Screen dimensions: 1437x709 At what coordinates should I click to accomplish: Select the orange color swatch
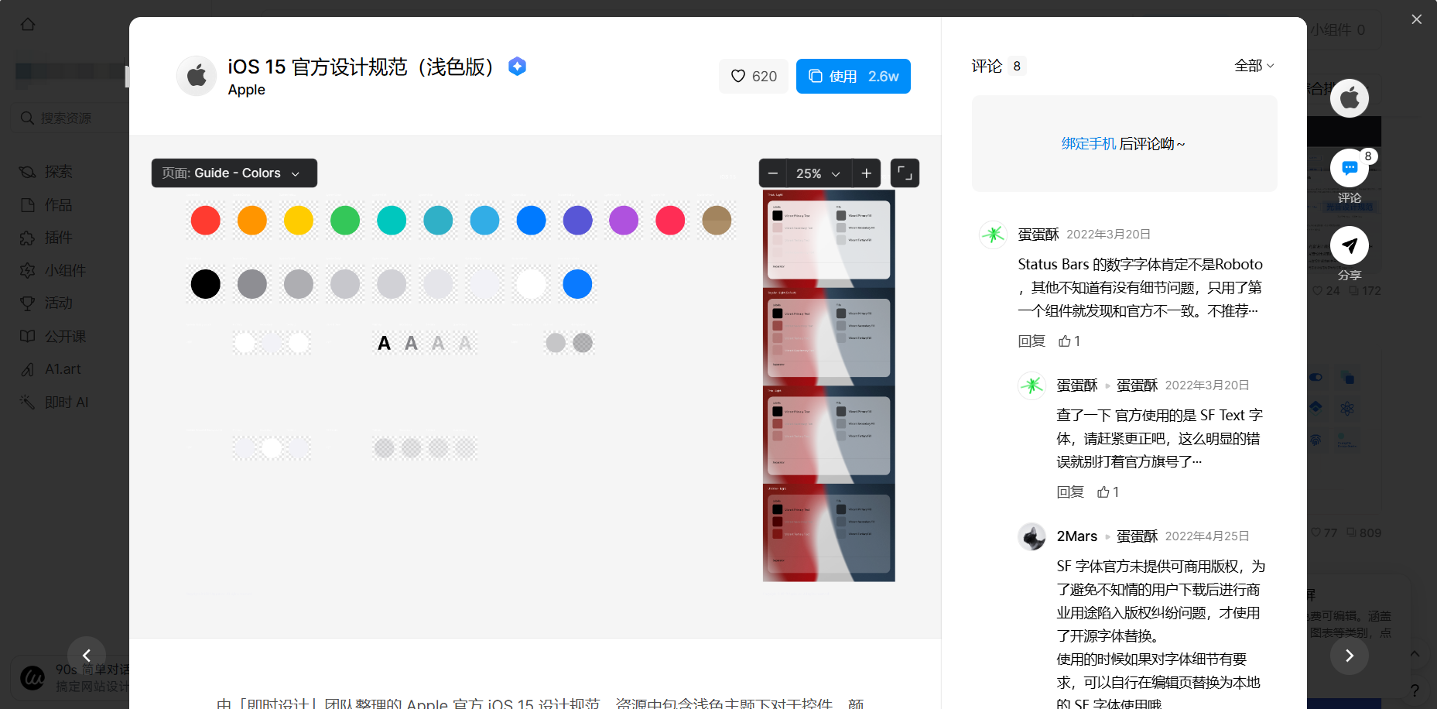[252, 220]
